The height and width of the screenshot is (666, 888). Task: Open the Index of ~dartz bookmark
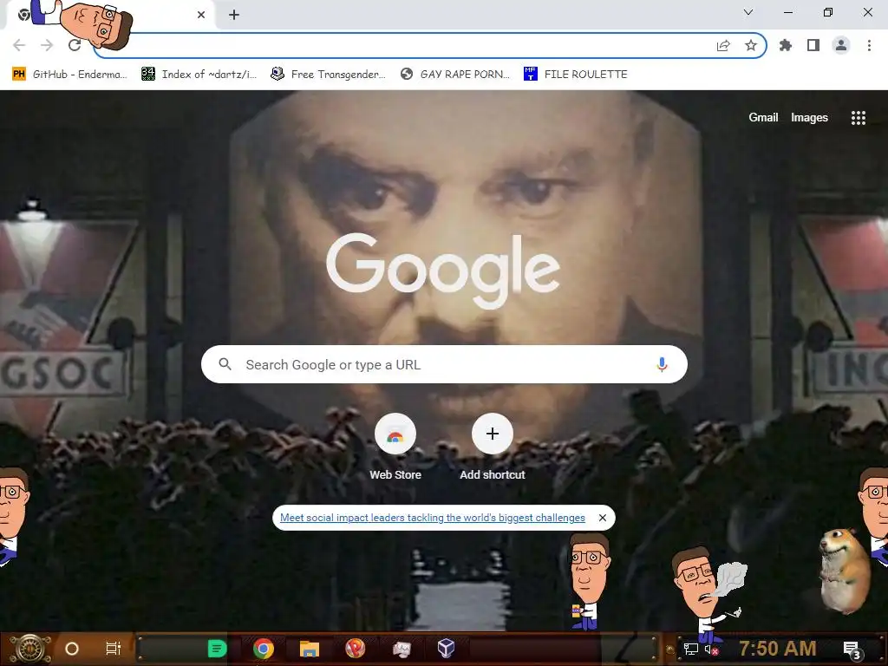pyautogui.click(x=199, y=75)
